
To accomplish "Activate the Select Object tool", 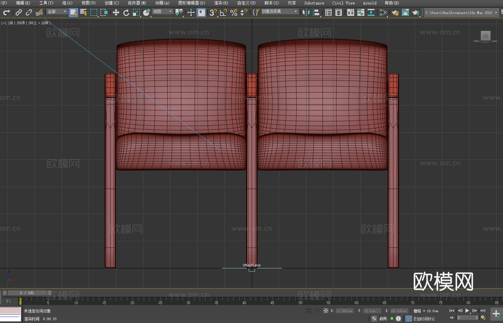I will (73, 12).
